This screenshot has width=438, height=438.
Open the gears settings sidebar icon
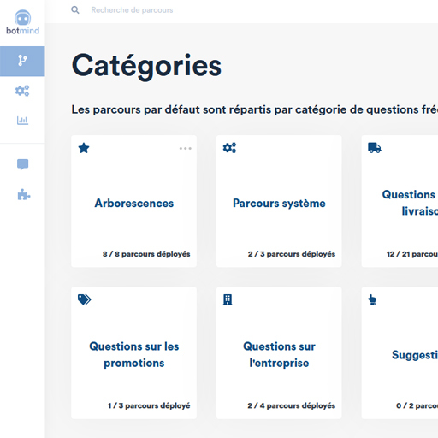[22, 91]
